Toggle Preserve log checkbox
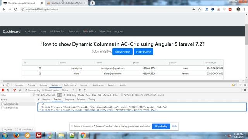Viewport: 248px width, 139px height. 26,90
